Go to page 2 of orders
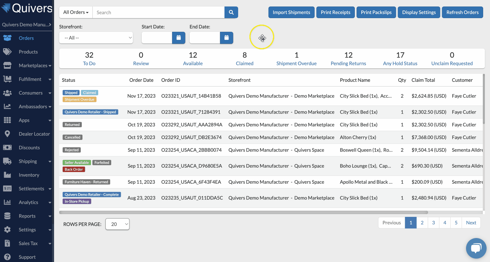Screen dimensions: 490x262 (x=422, y=223)
